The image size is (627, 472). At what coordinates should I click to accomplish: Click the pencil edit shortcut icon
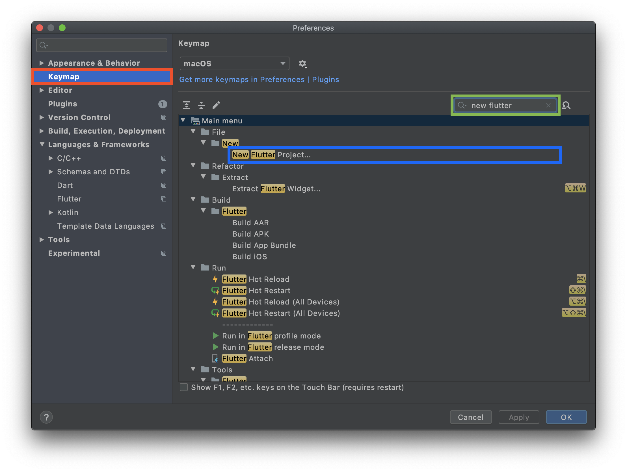point(216,105)
